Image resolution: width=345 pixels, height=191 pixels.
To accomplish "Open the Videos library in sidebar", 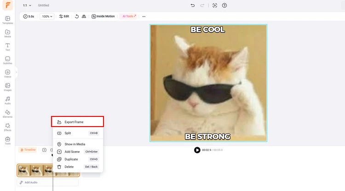I will click(7, 74).
